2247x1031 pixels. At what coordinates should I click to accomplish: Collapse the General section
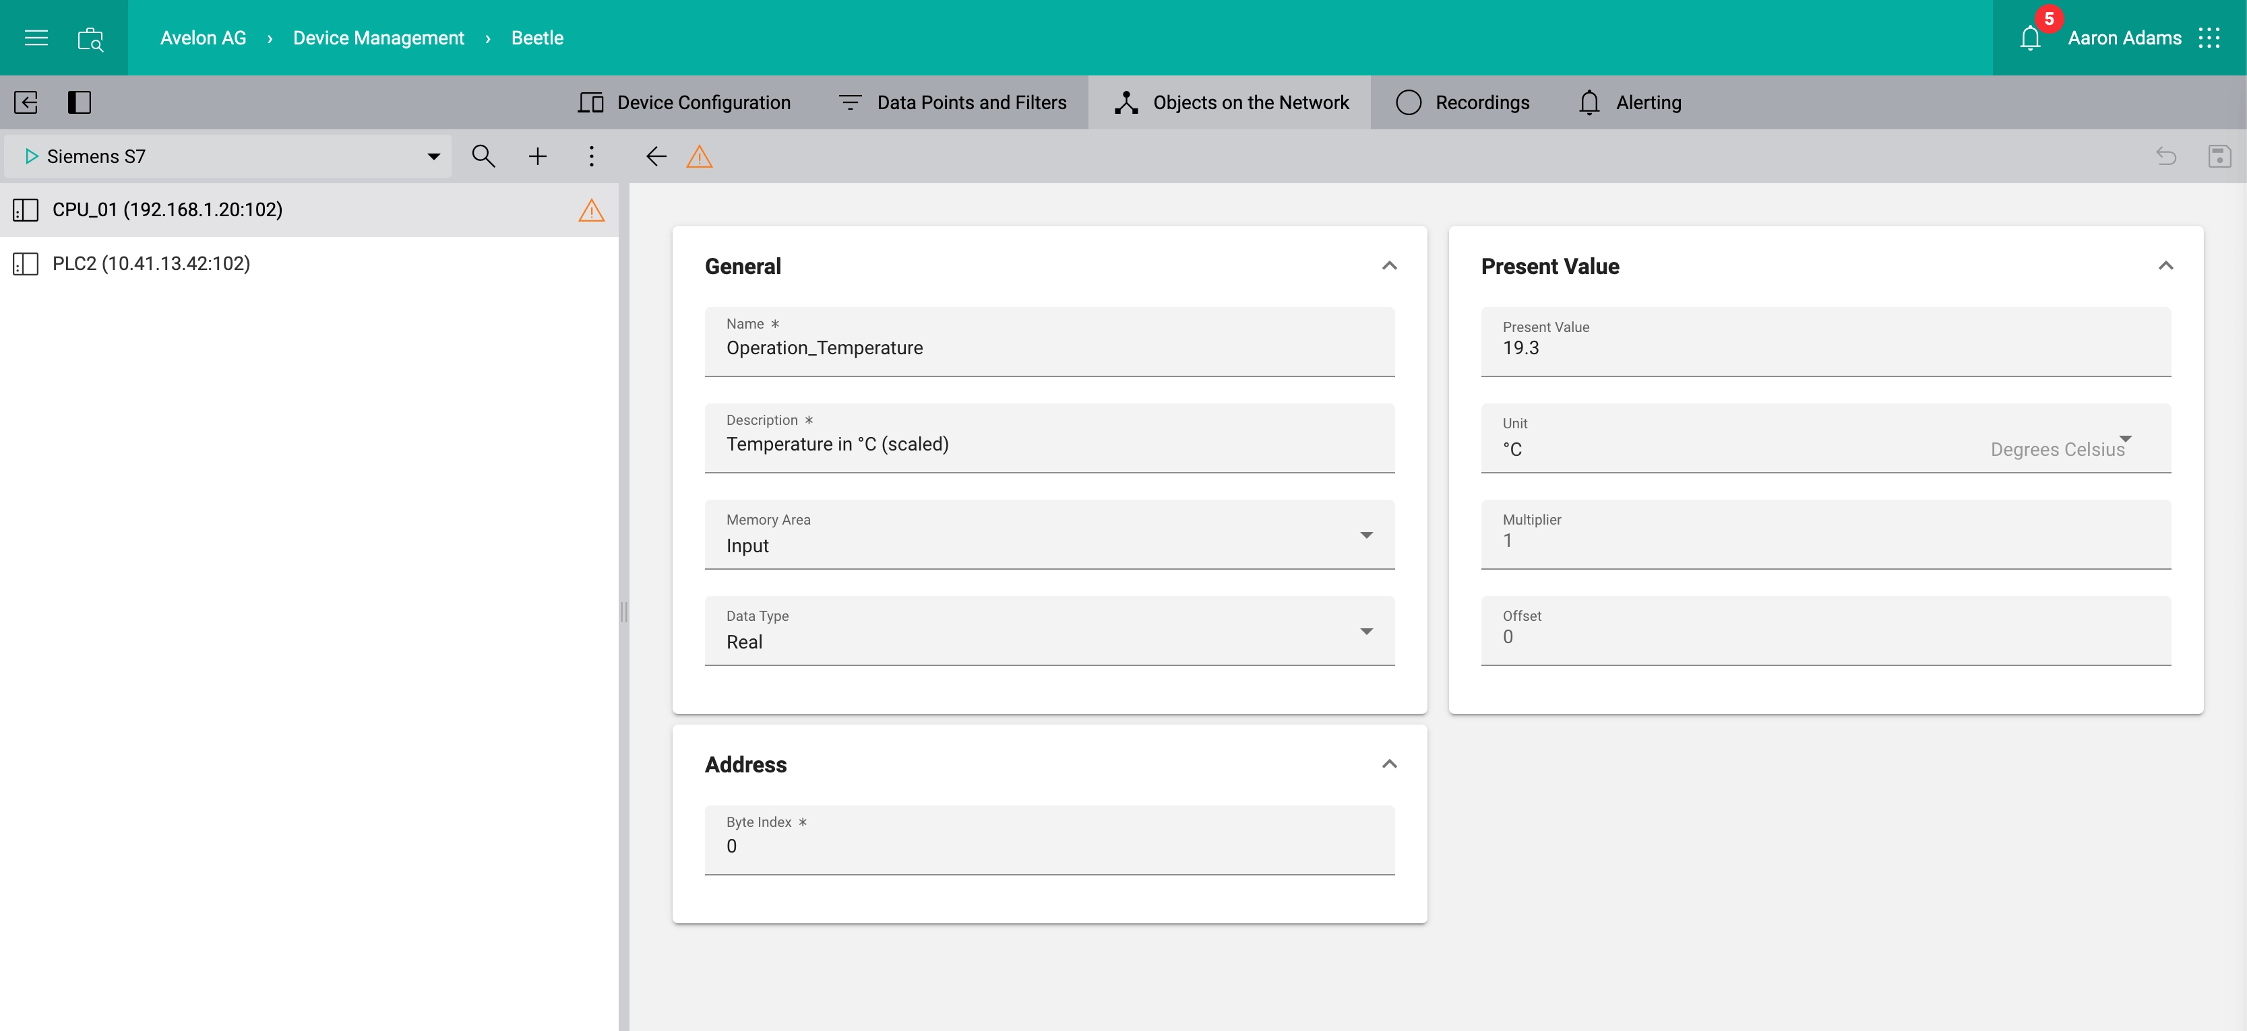pyautogui.click(x=1390, y=266)
